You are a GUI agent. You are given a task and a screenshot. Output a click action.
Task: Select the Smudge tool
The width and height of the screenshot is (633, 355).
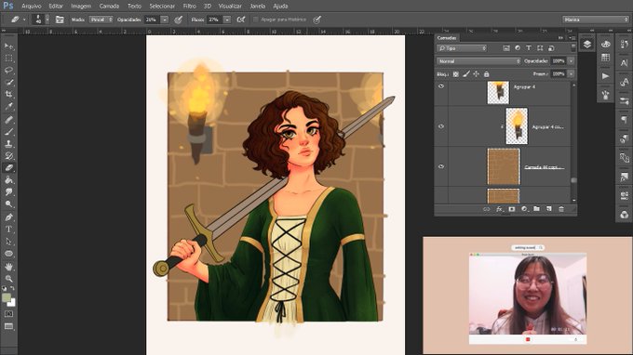8,192
